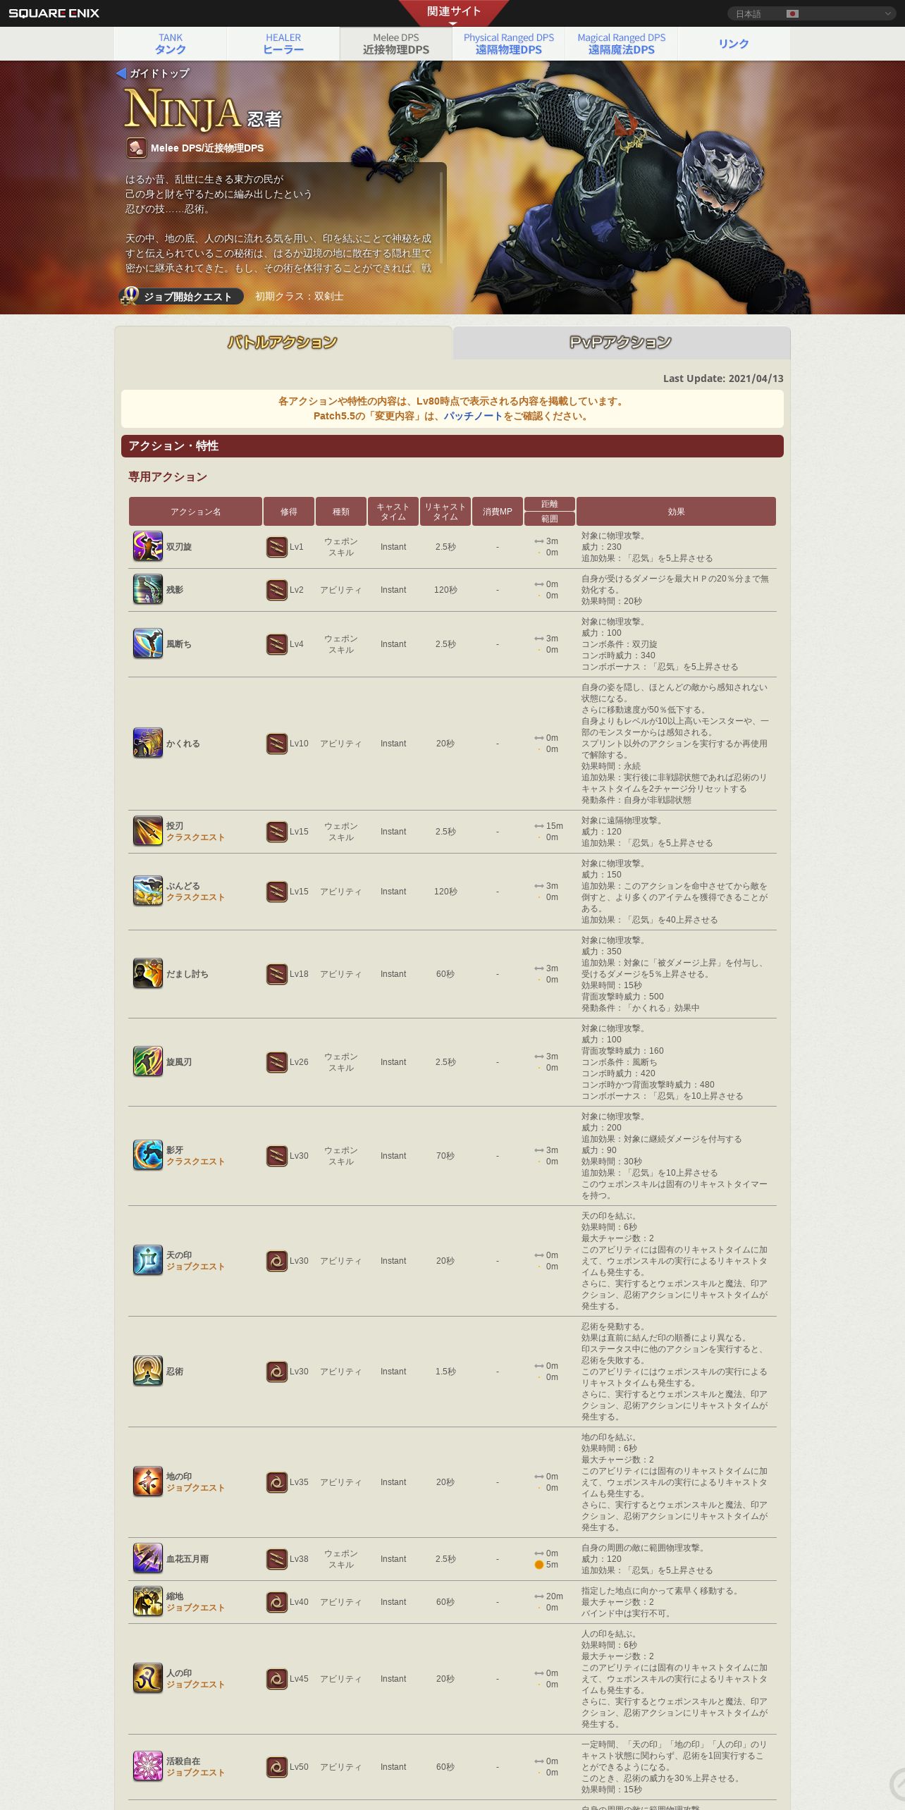Click the 消費MP column header
Image resolution: width=905 pixels, height=1810 pixels.
pyautogui.click(x=498, y=512)
